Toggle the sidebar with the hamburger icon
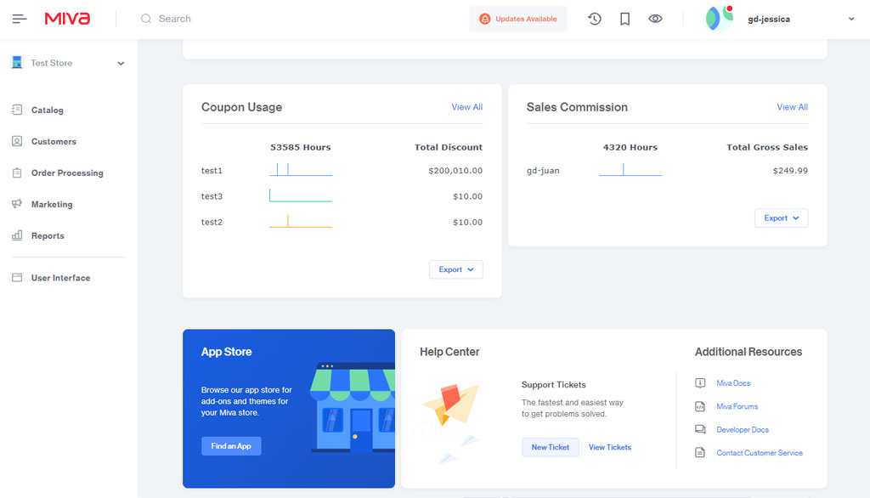This screenshot has height=498, width=870. click(x=19, y=18)
